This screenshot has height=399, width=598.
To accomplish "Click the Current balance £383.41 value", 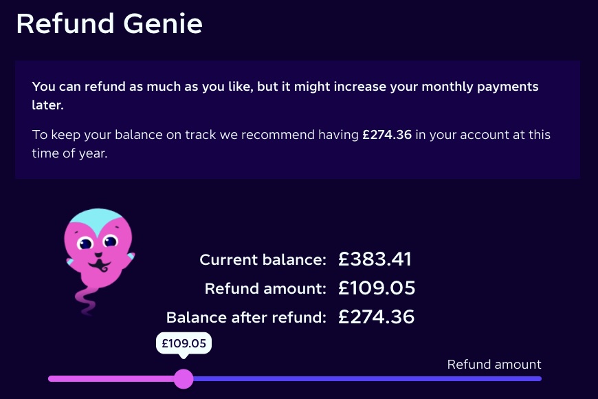I will (x=375, y=259).
